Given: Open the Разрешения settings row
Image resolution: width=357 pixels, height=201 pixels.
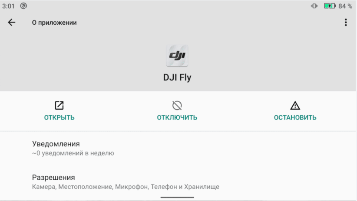Looking at the screenshot, I should tap(53, 178).
